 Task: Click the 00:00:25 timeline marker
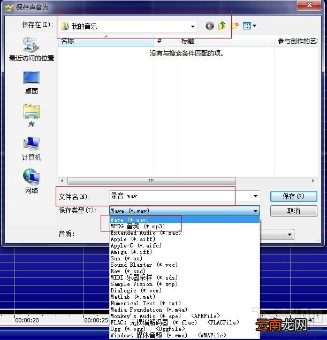coord(96,320)
